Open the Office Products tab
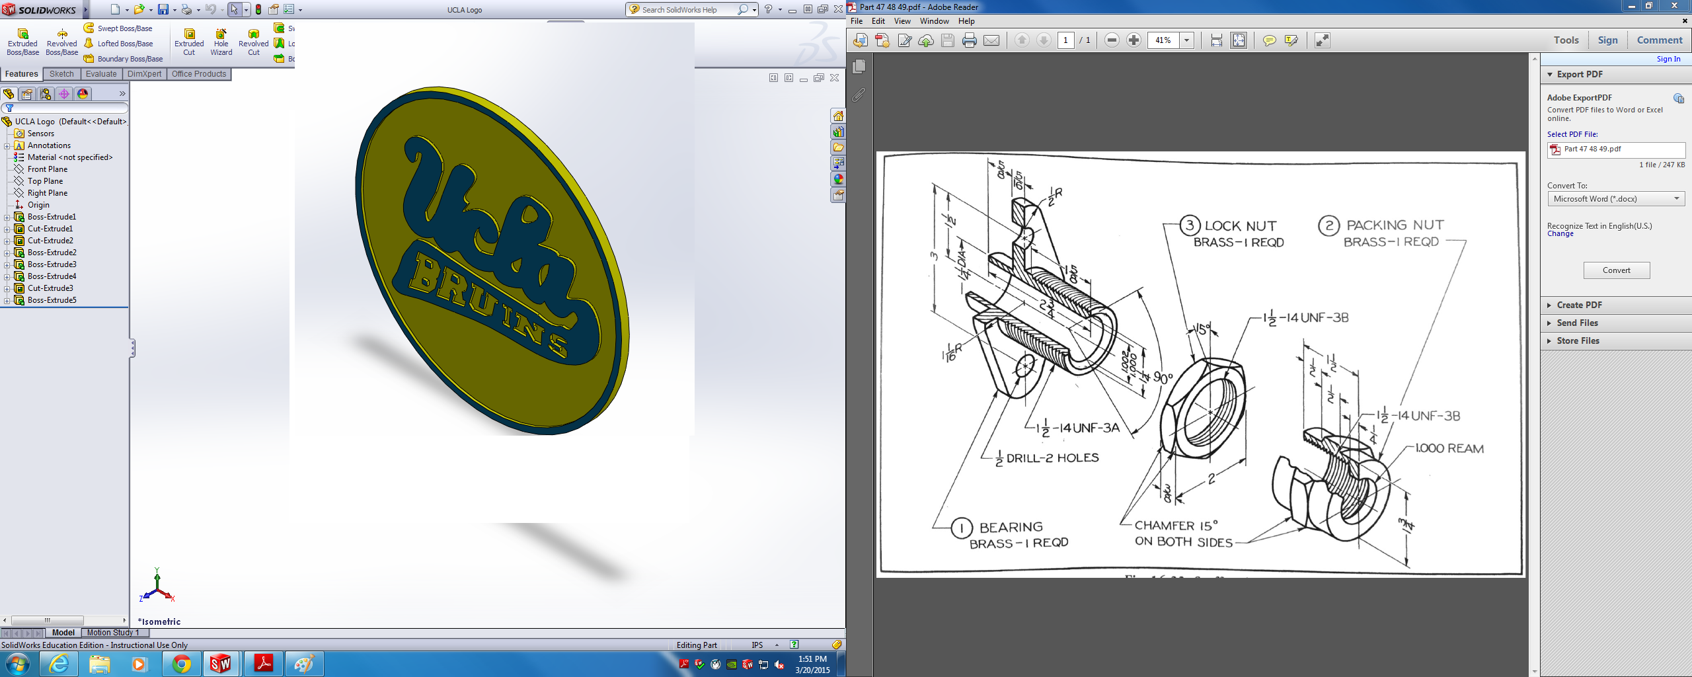 point(199,74)
